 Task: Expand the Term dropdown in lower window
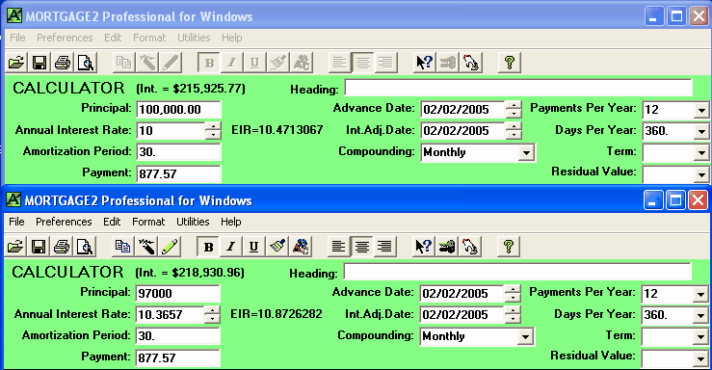[x=700, y=337]
